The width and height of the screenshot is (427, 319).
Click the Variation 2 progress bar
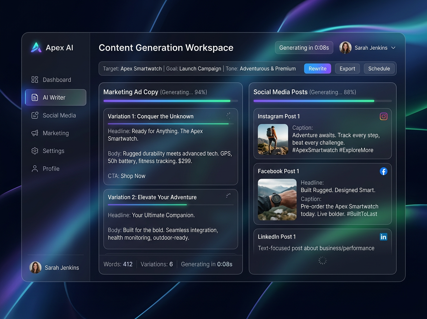tap(171, 205)
